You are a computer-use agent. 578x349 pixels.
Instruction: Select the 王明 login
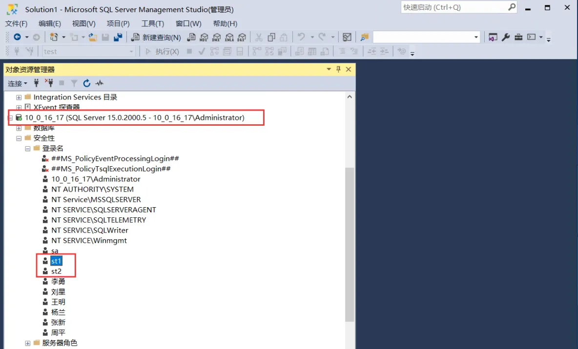click(58, 302)
